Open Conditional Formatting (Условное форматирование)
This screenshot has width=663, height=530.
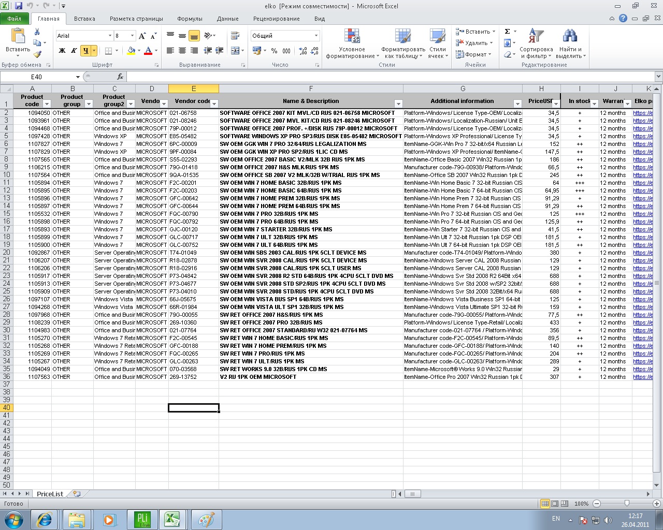tap(352, 43)
